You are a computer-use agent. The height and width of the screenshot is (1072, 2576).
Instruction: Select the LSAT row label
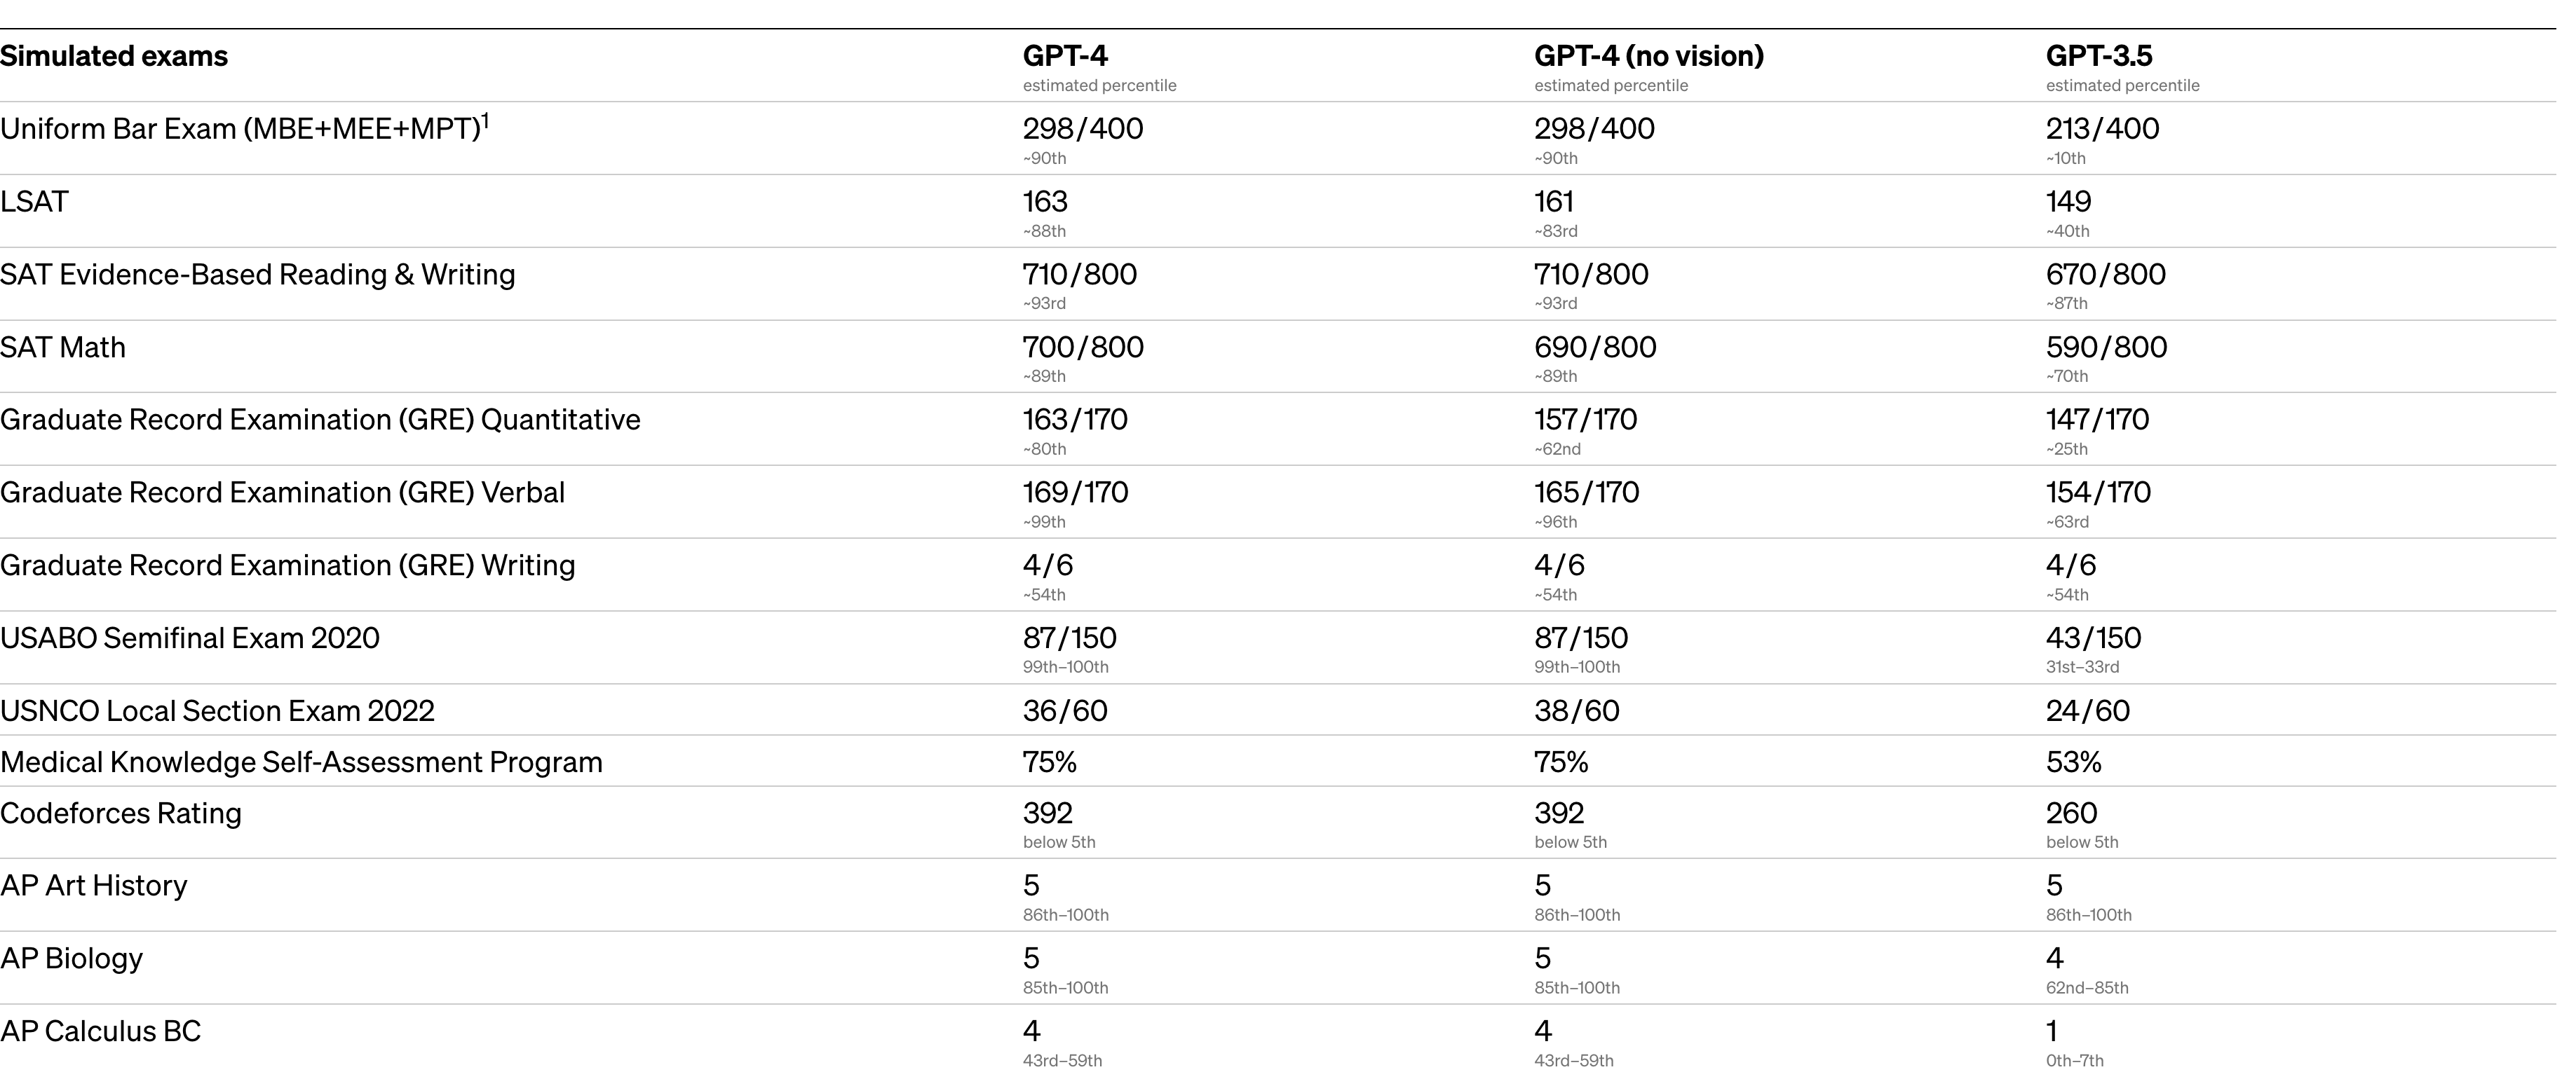point(34,202)
